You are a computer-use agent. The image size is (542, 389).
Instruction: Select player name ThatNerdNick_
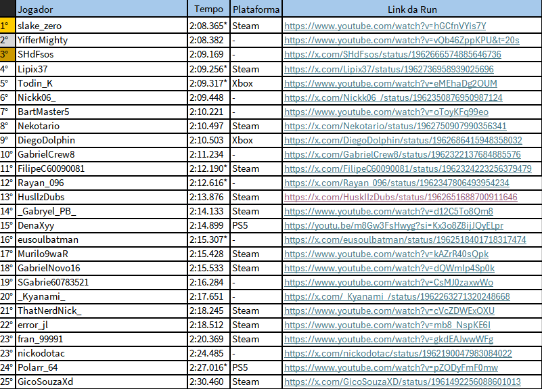(x=49, y=311)
